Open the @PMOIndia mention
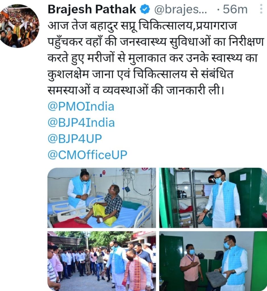The image size is (267, 291). click(x=81, y=107)
